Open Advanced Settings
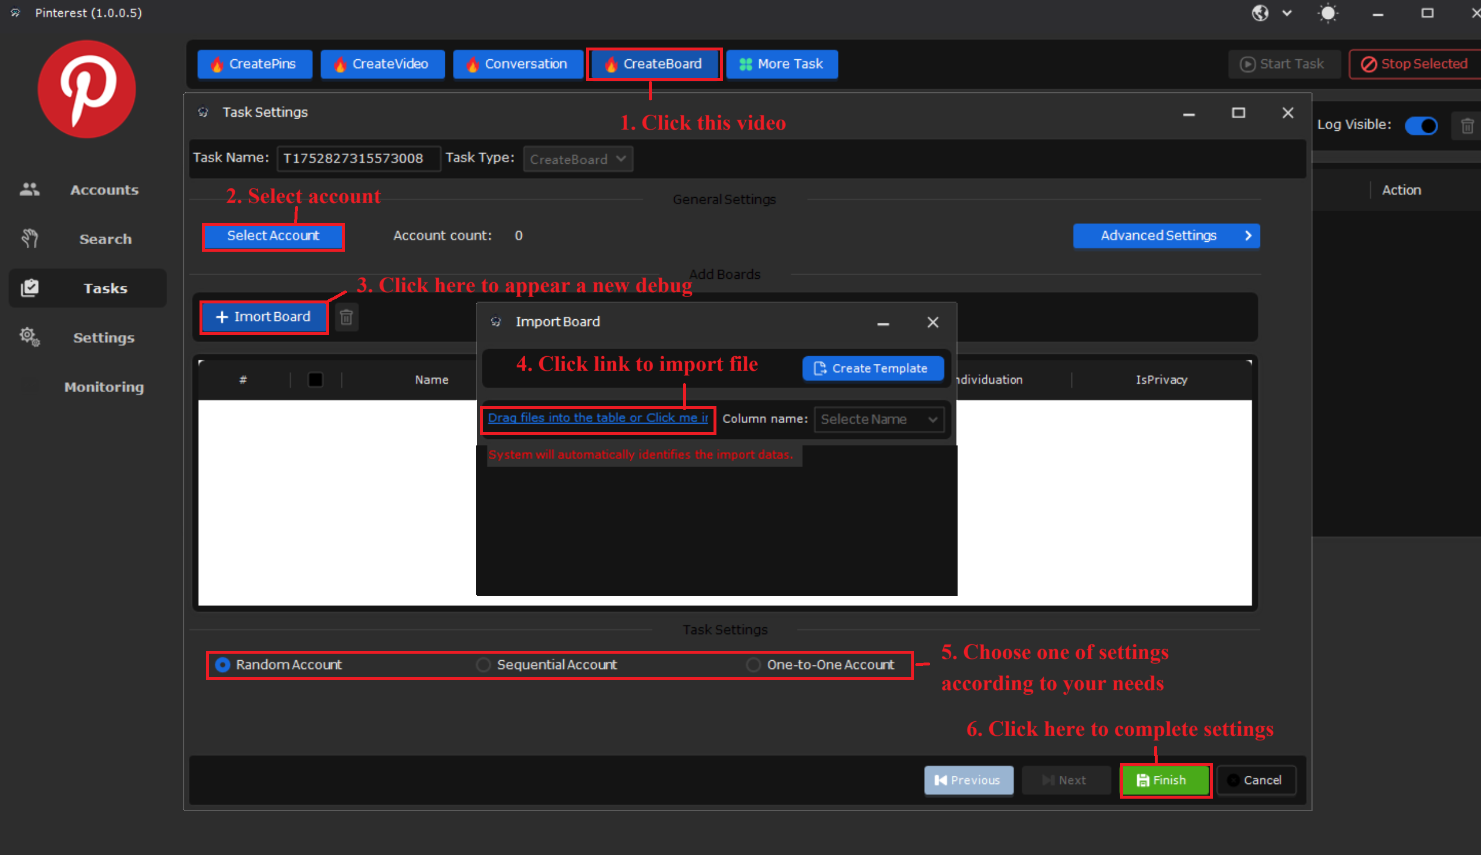Viewport: 1481px width, 855px height. coord(1166,235)
